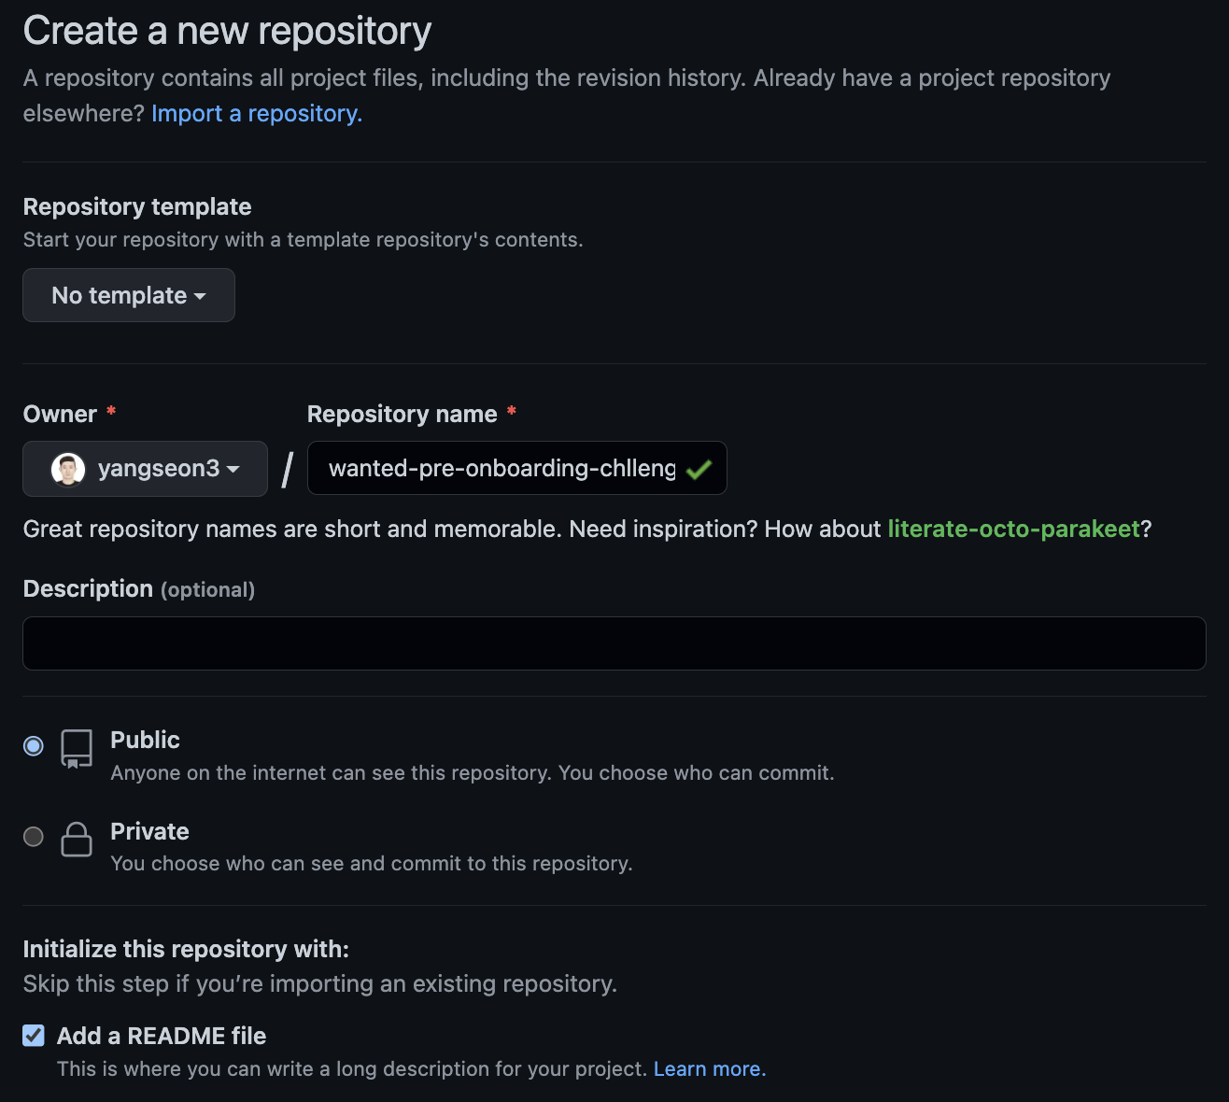
Task: Focus the Repository name input field
Action: [516, 468]
